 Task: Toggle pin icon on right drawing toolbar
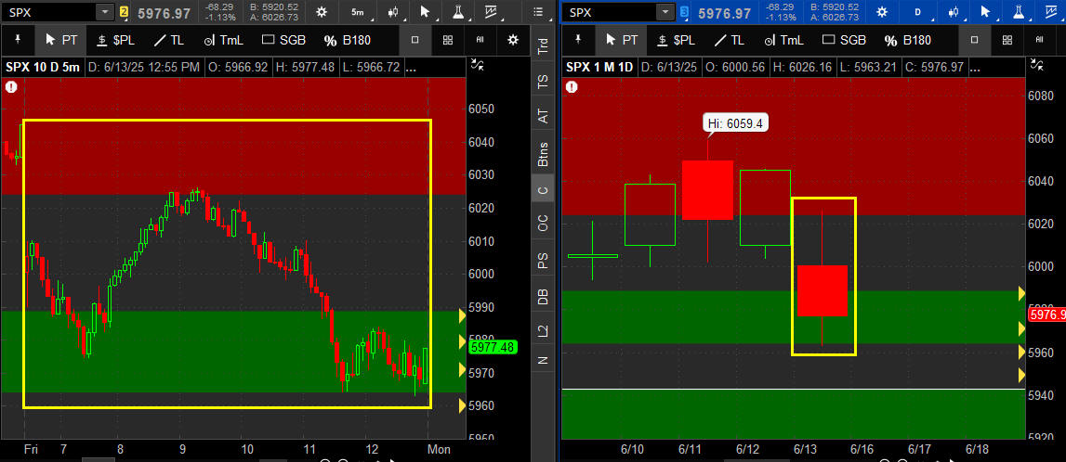point(579,40)
